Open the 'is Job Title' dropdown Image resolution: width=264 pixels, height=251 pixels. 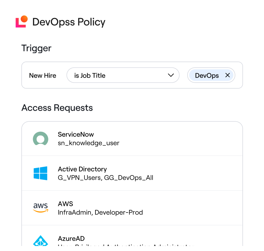[x=123, y=75]
